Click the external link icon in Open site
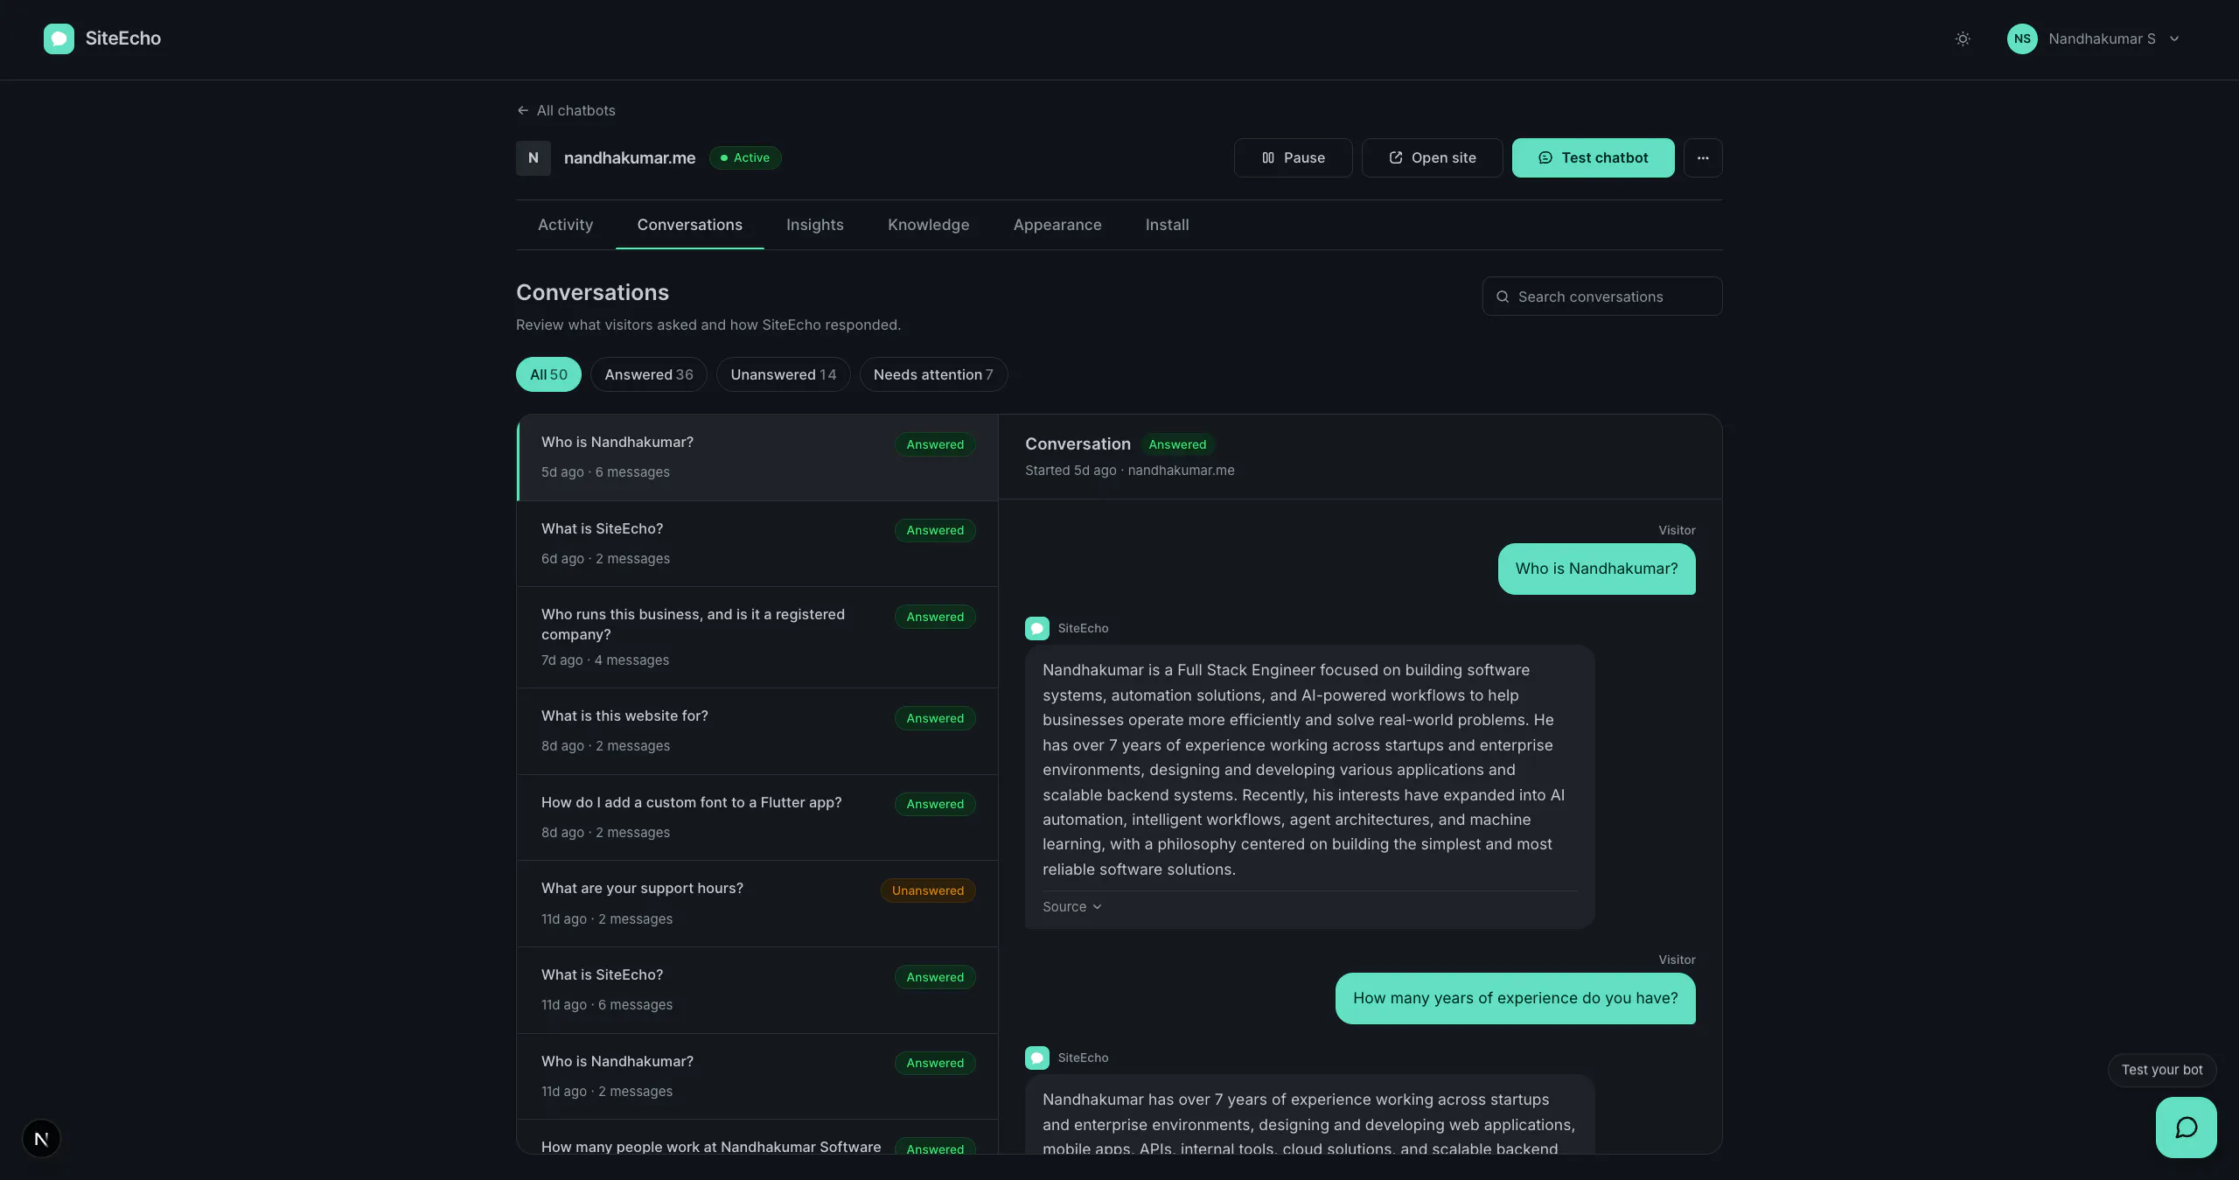The width and height of the screenshot is (2239, 1180). pos(1396,158)
